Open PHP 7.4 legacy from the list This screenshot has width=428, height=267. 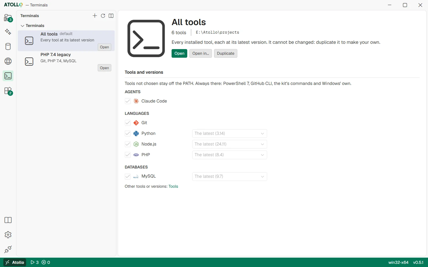point(104,68)
